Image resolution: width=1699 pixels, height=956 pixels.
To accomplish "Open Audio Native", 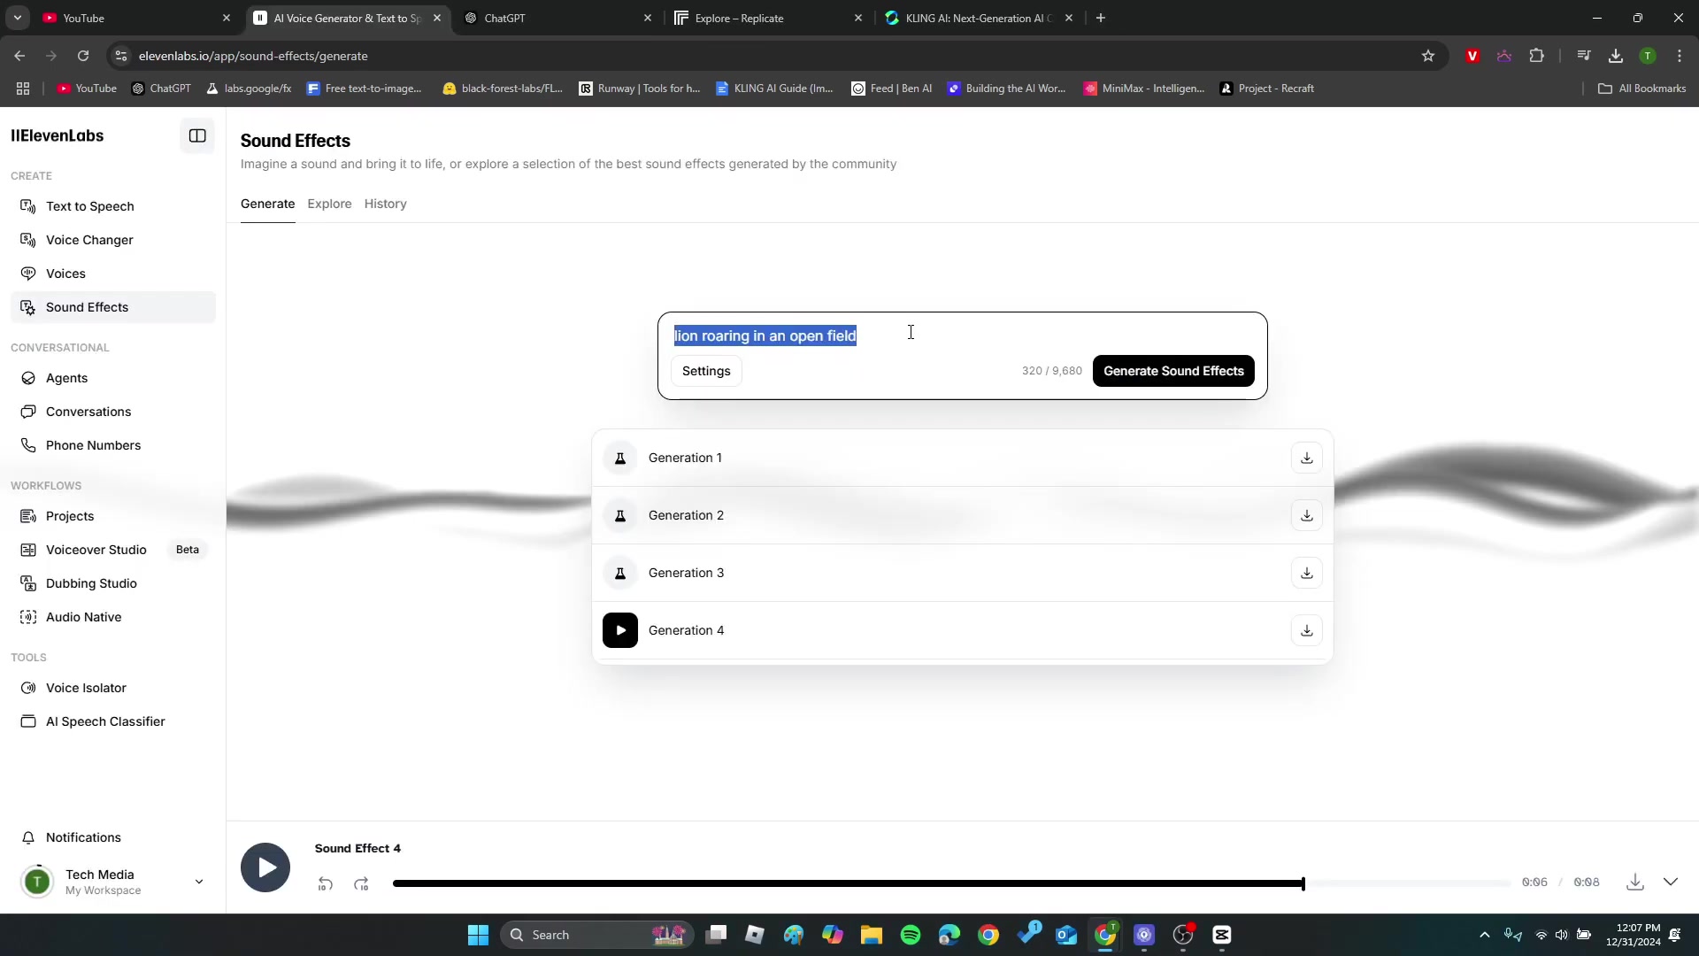I will [113, 617].
